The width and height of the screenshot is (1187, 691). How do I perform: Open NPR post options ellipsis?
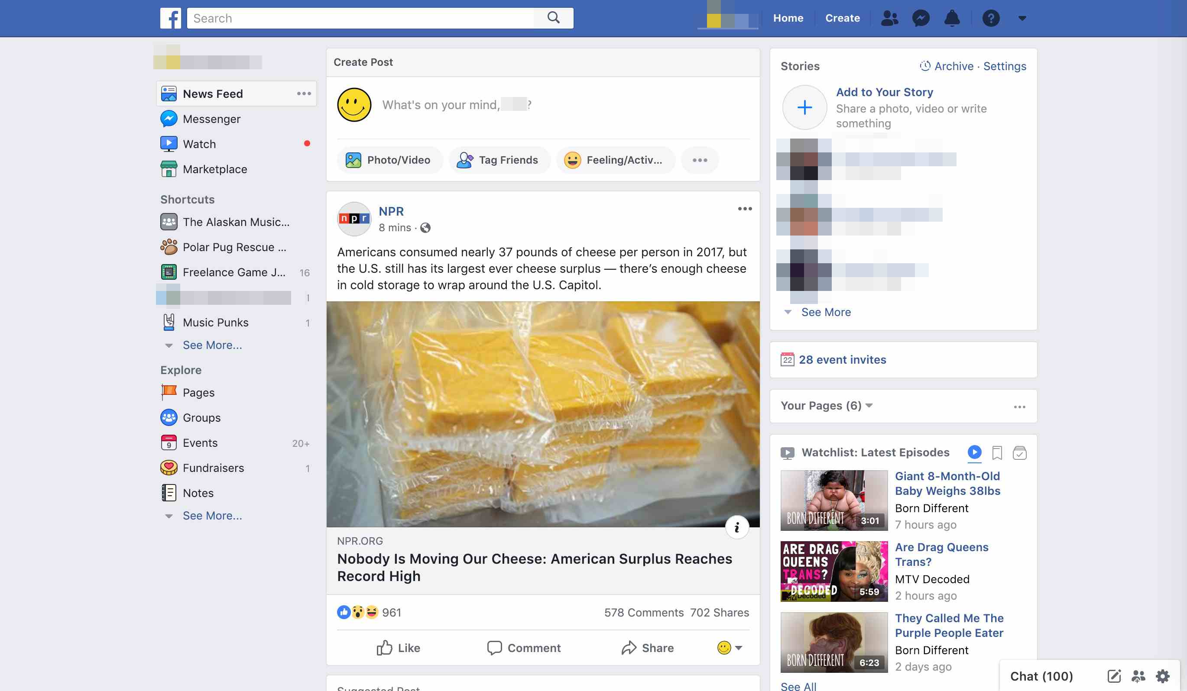(745, 209)
